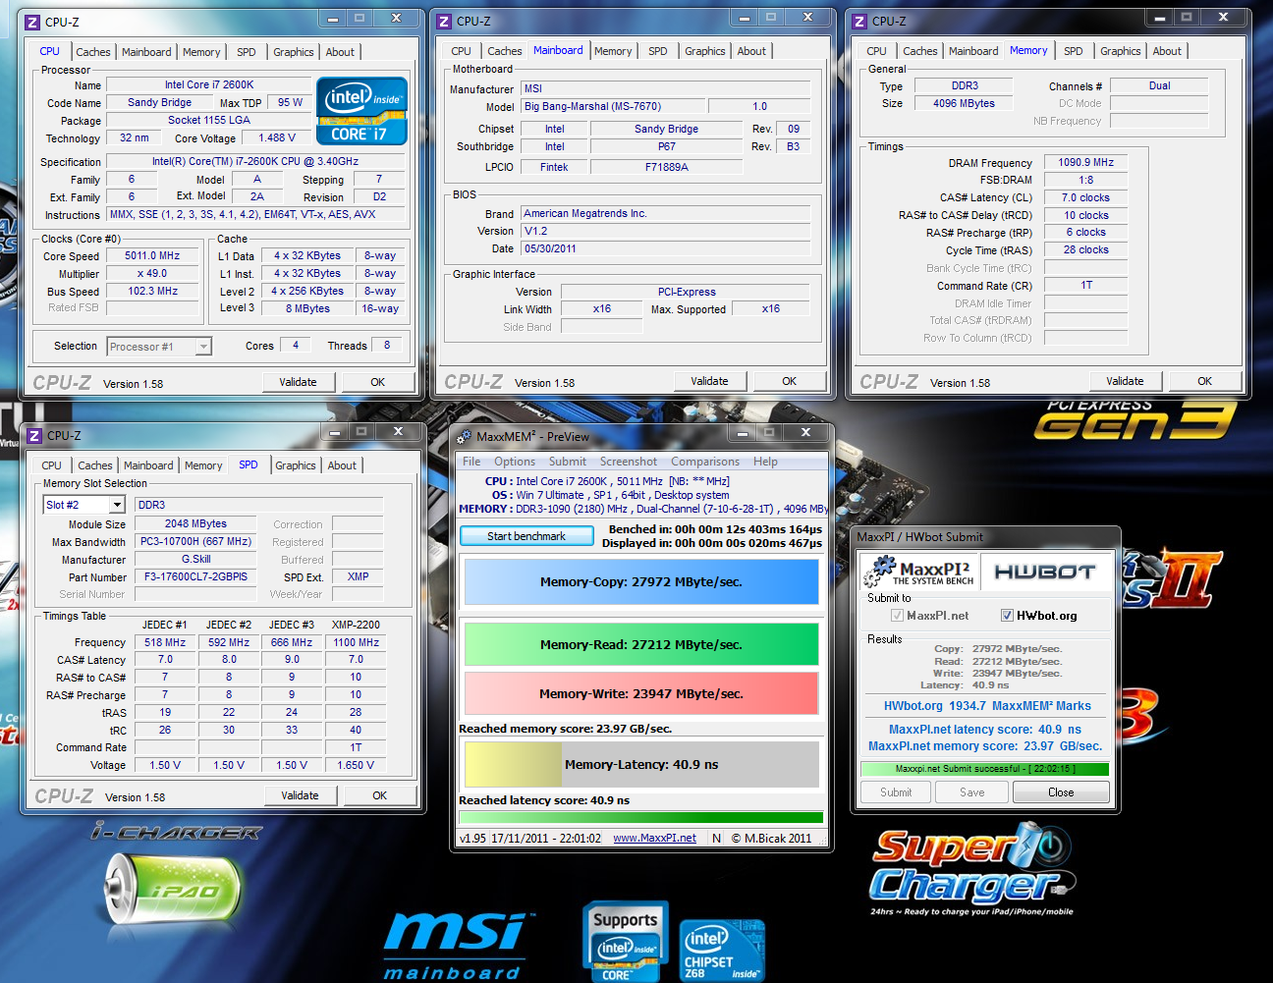
Task: Click Close in the HWbot Submit dialog
Action: [1061, 792]
